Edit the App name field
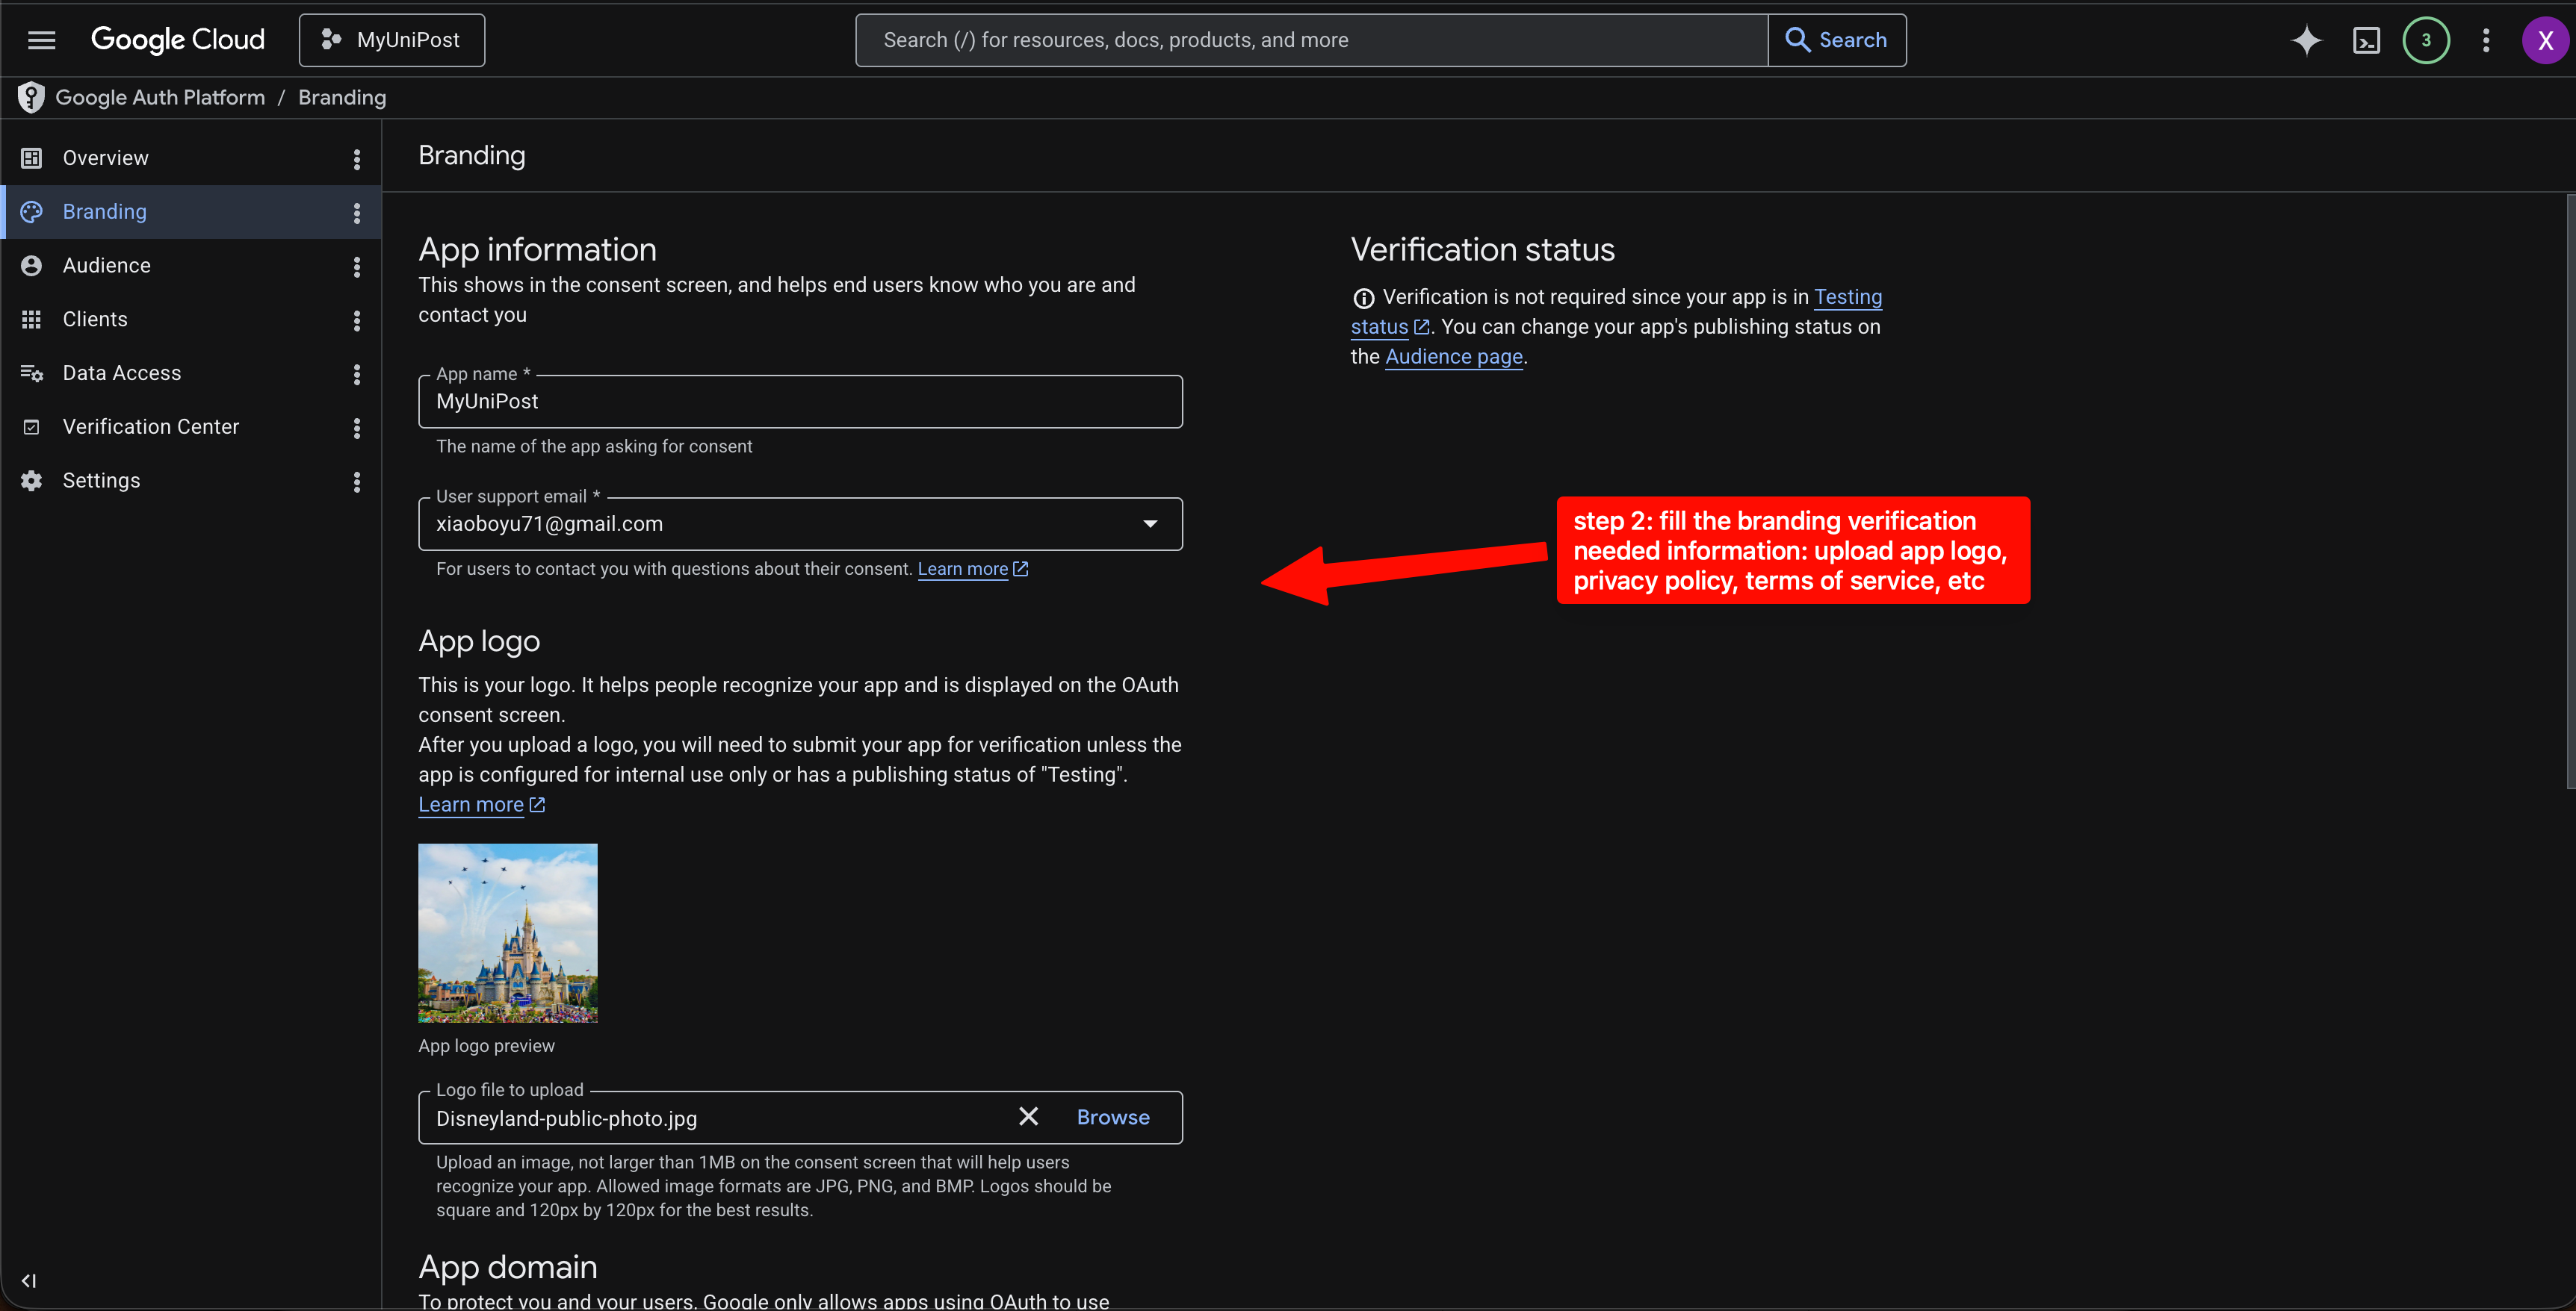 [800, 402]
